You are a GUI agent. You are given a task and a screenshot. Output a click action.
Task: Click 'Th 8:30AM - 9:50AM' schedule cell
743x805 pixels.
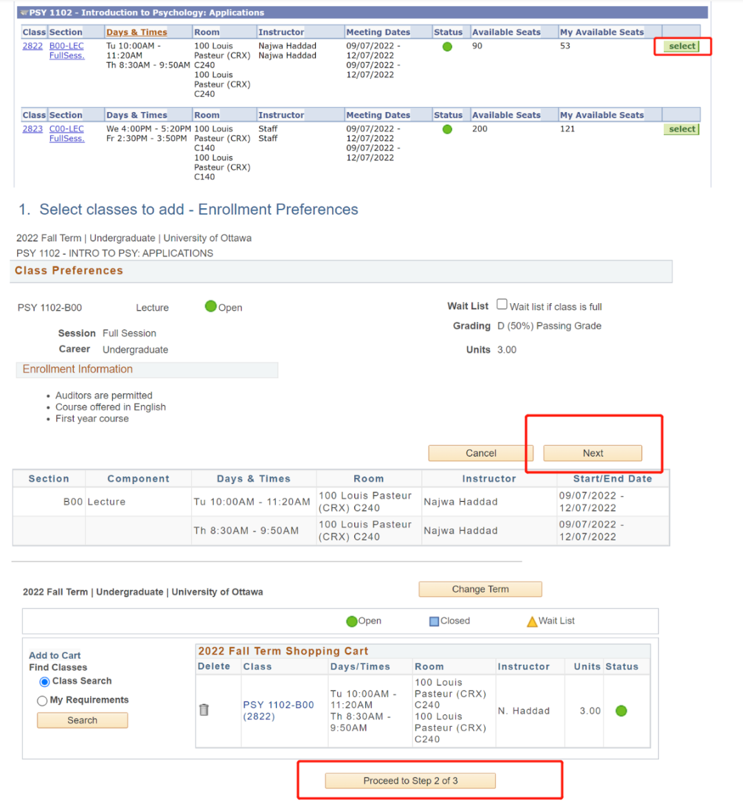[246, 530]
